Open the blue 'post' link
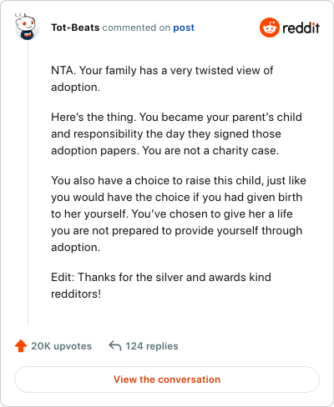The width and height of the screenshot is (334, 407). 184,28
